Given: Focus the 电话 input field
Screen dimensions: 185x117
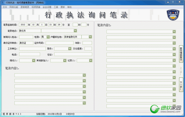Looking at the screenshot, I should pos(30,54).
